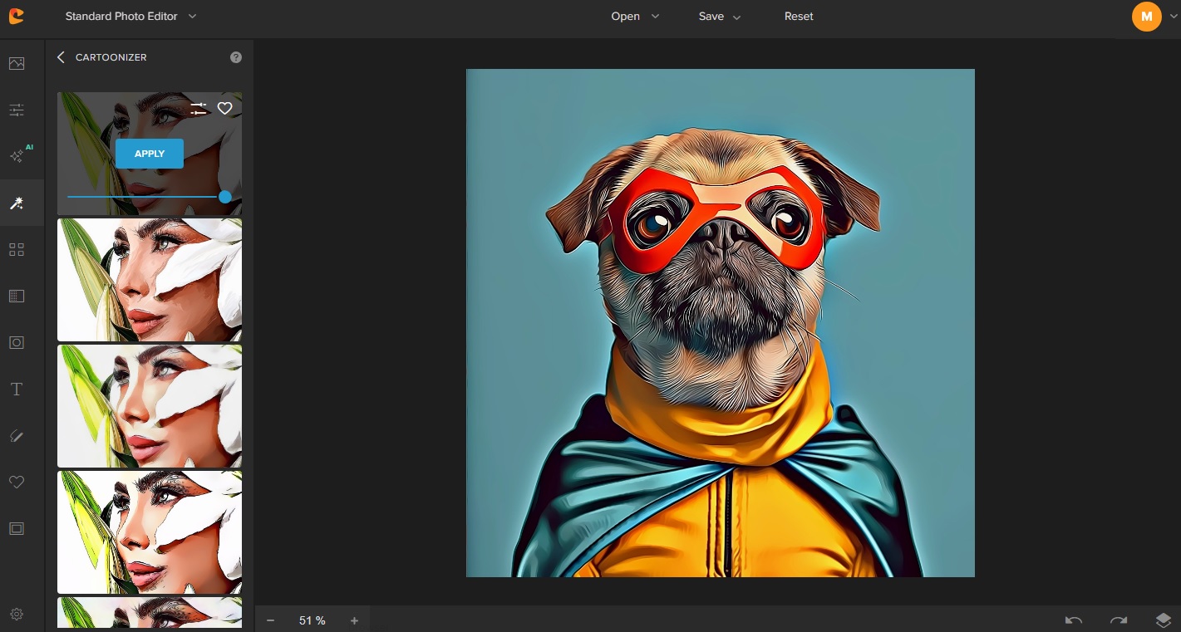This screenshot has width=1181, height=632.
Task: Open the Graphics grid icon in sidebar
Action: (17, 250)
